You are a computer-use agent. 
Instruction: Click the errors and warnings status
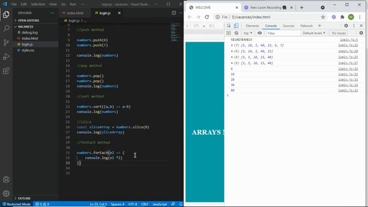tap(42, 204)
